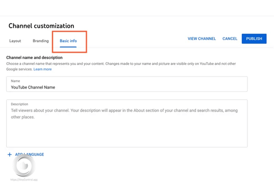This screenshot has height=183, width=274.
Task: Click the plus icon beside Add Language
Action: [x=10, y=155]
